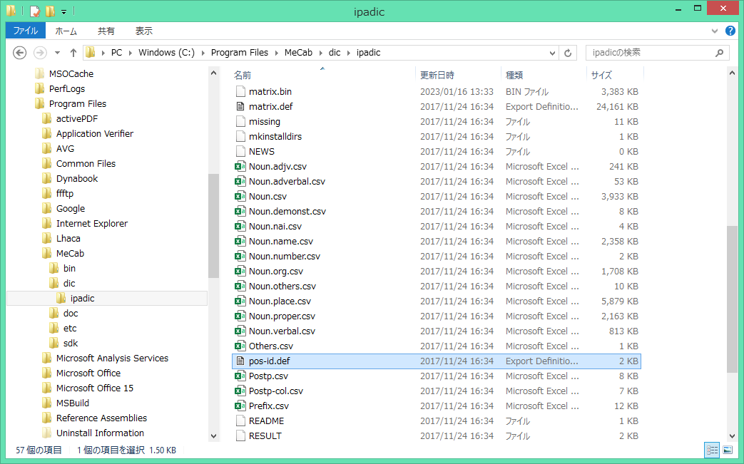This screenshot has width=744, height=464.
Task: Click the search magnifier icon
Action: pyautogui.click(x=719, y=53)
